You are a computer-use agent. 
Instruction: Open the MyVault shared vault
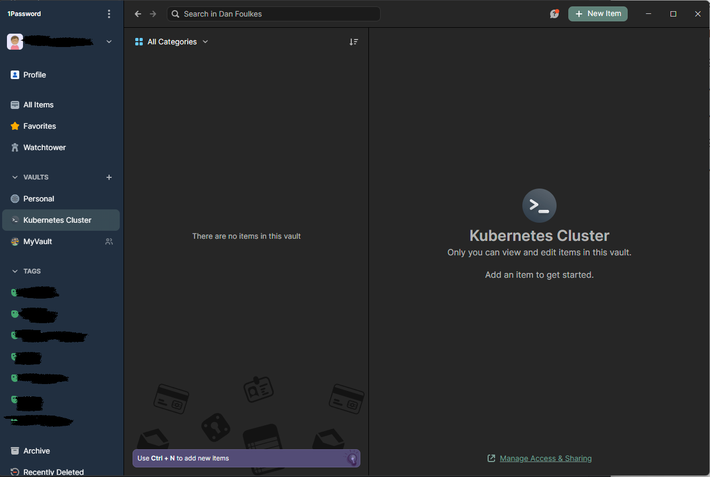tap(36, 241)
